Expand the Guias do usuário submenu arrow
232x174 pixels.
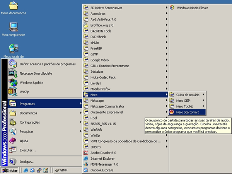click(203, 95)
